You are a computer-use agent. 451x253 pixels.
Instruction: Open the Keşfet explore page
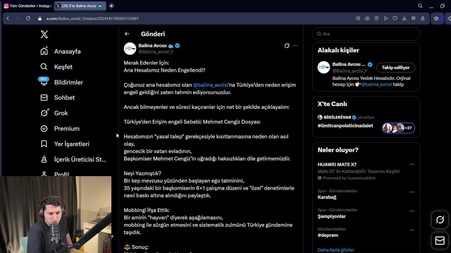56,67
